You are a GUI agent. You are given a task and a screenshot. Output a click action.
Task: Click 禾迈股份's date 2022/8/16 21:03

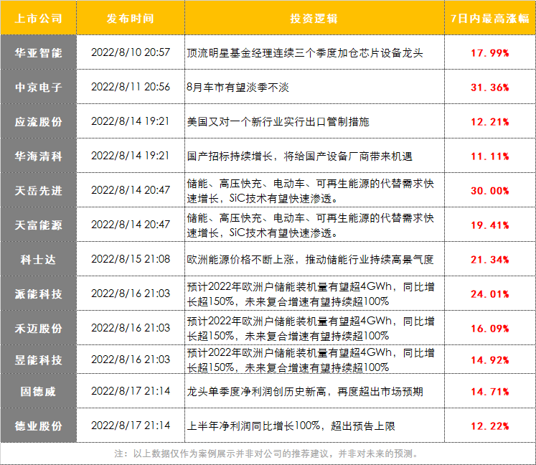[131, 328]
